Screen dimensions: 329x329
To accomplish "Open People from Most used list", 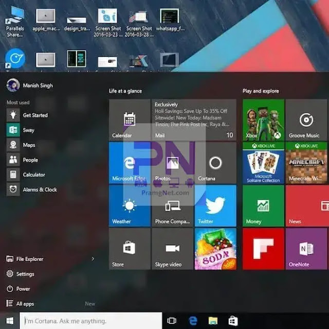I will [23, 160].
